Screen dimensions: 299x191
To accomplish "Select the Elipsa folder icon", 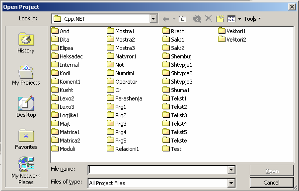I will 55,48.
